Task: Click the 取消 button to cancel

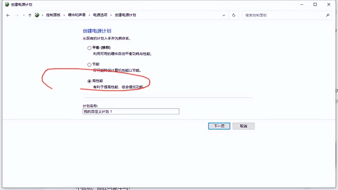Action: tap(243, 126)
